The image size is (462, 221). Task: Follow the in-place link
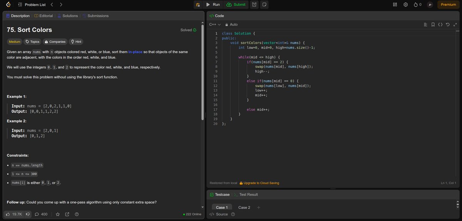coord(135,52)
